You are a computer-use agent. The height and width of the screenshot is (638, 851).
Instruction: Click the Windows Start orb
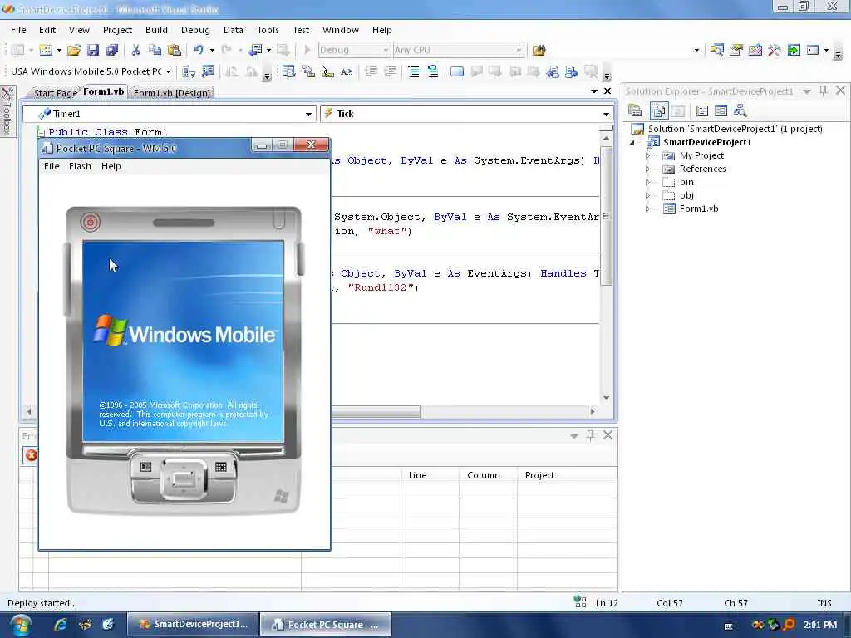tap(21, 625)
